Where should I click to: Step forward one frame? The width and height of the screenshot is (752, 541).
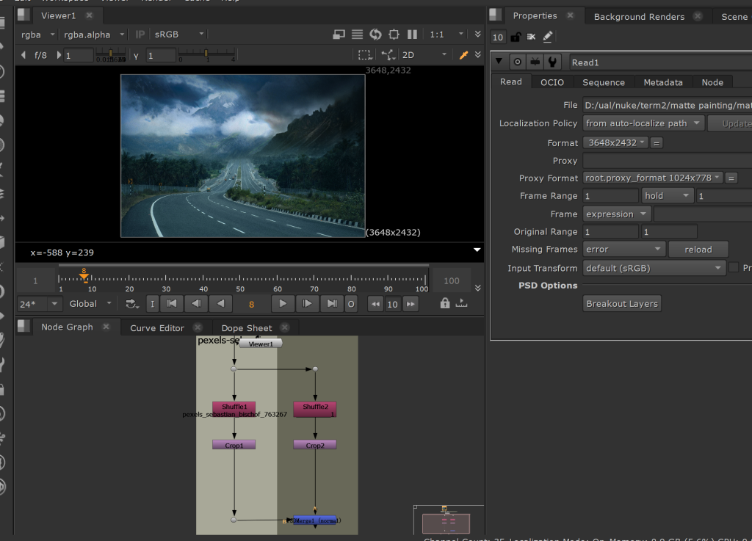307,304
